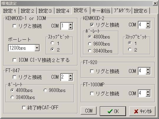Switch to the 設定1 tab
Screen dimensions: 159x119
(x=10, y=11)
